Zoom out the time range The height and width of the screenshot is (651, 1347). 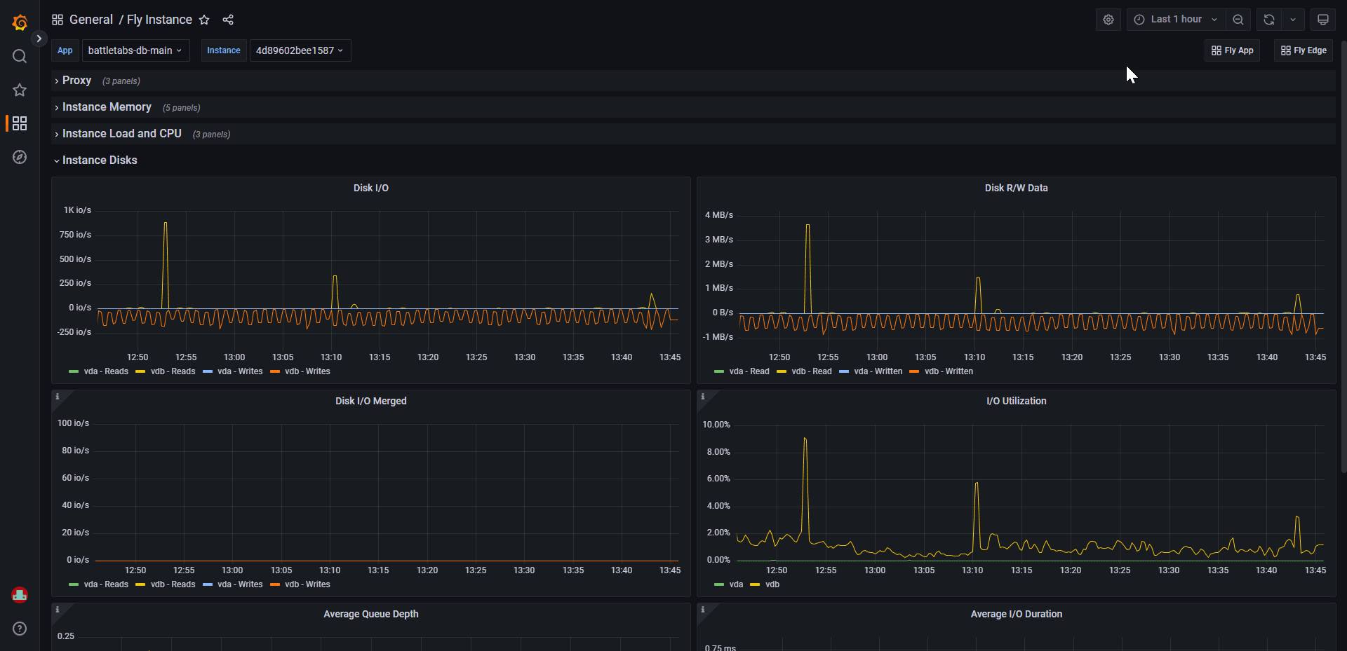click(1238, 20)
